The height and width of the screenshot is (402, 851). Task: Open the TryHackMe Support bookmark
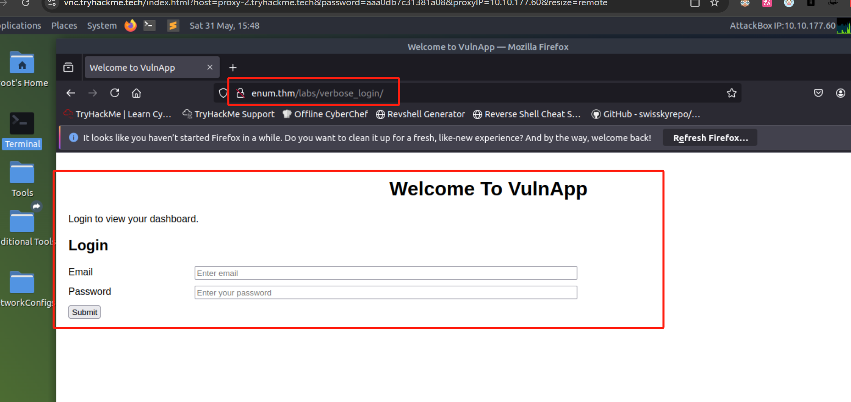click(229, 114)
